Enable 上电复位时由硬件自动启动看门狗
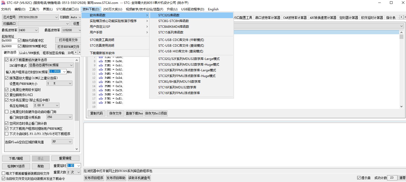 point(7,112)
